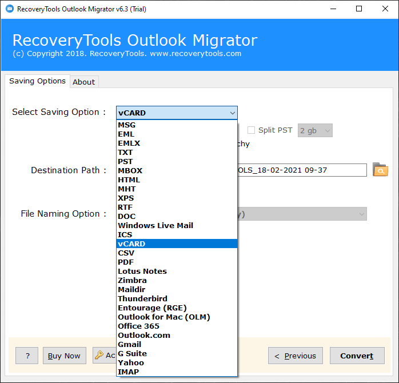Select IMAP at the list bottom
The height and width of the screenshot is (383, 399).
(177, 372)
